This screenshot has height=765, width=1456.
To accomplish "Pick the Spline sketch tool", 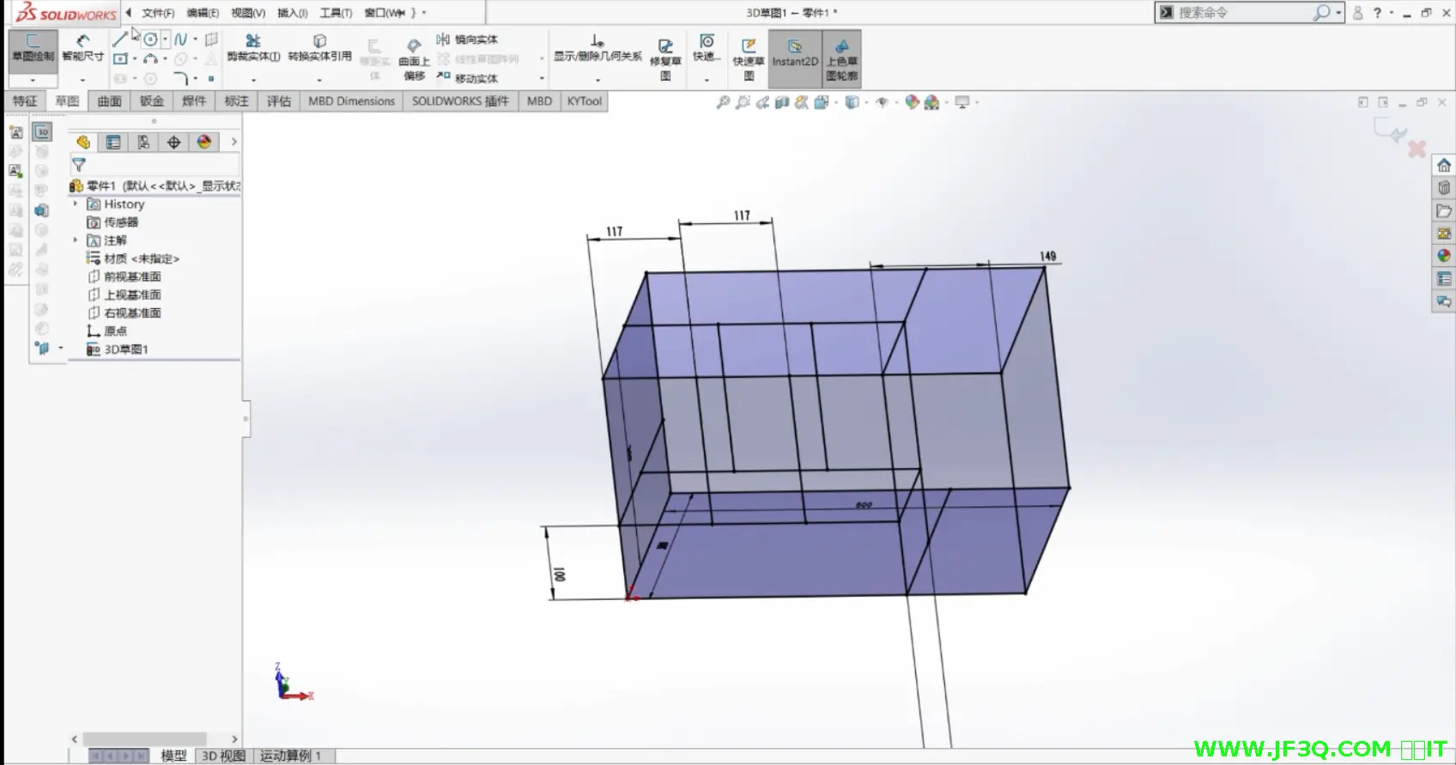I will [180, 39].
